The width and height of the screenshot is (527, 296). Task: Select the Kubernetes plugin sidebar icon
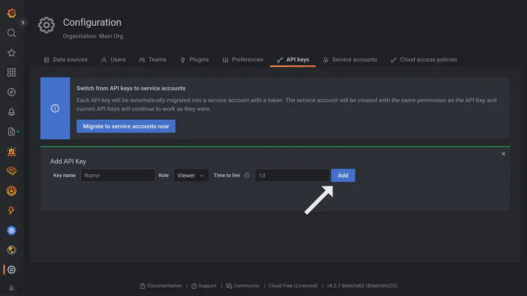coord(11,230)
